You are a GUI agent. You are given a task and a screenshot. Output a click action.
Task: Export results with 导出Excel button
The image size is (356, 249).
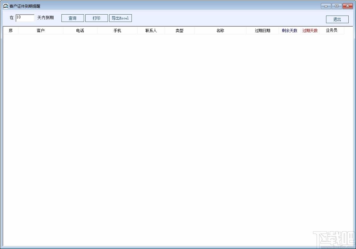120,18
